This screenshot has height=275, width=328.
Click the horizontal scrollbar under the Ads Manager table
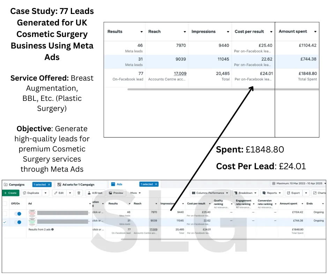pos(223,239)
